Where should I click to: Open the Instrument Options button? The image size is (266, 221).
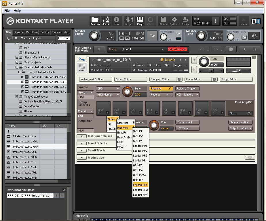click(x=96, y=79)
